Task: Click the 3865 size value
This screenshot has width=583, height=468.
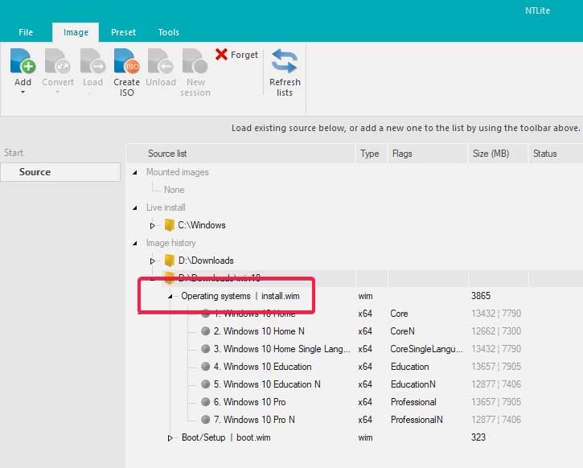Action: [x=481, y=296]
